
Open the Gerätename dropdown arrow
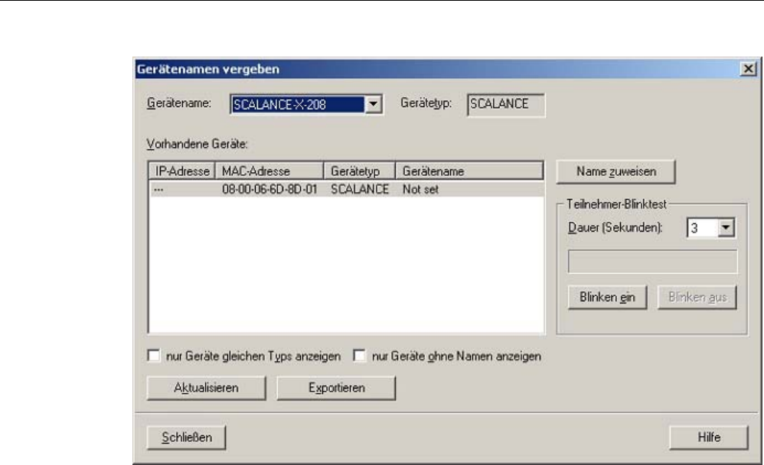coord(373,104)
